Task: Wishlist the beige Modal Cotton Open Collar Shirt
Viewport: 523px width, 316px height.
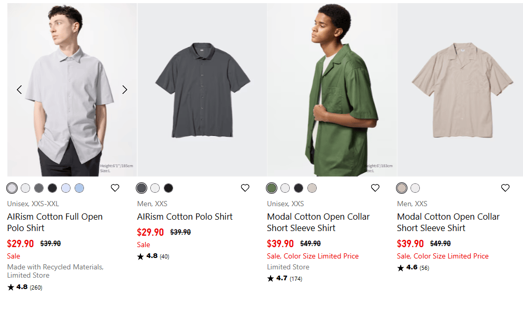Action: [505, 188]
